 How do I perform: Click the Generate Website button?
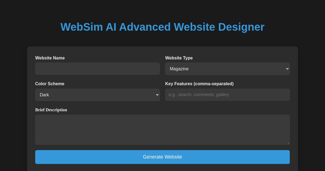(162, 157)
